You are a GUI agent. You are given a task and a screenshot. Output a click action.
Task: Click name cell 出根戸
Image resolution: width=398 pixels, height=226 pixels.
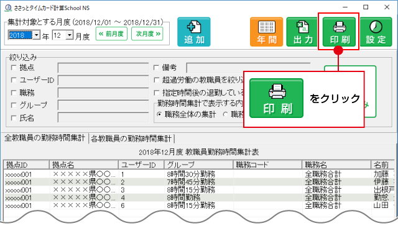click(x=384, y=190)
